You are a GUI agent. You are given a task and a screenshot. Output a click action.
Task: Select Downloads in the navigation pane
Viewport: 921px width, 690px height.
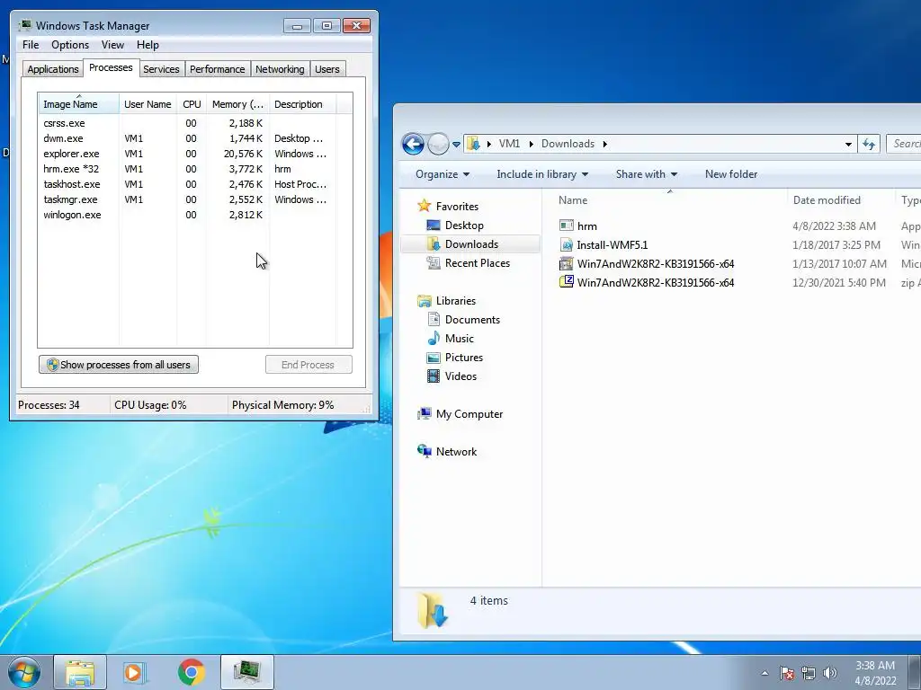(x=471, y=244)
